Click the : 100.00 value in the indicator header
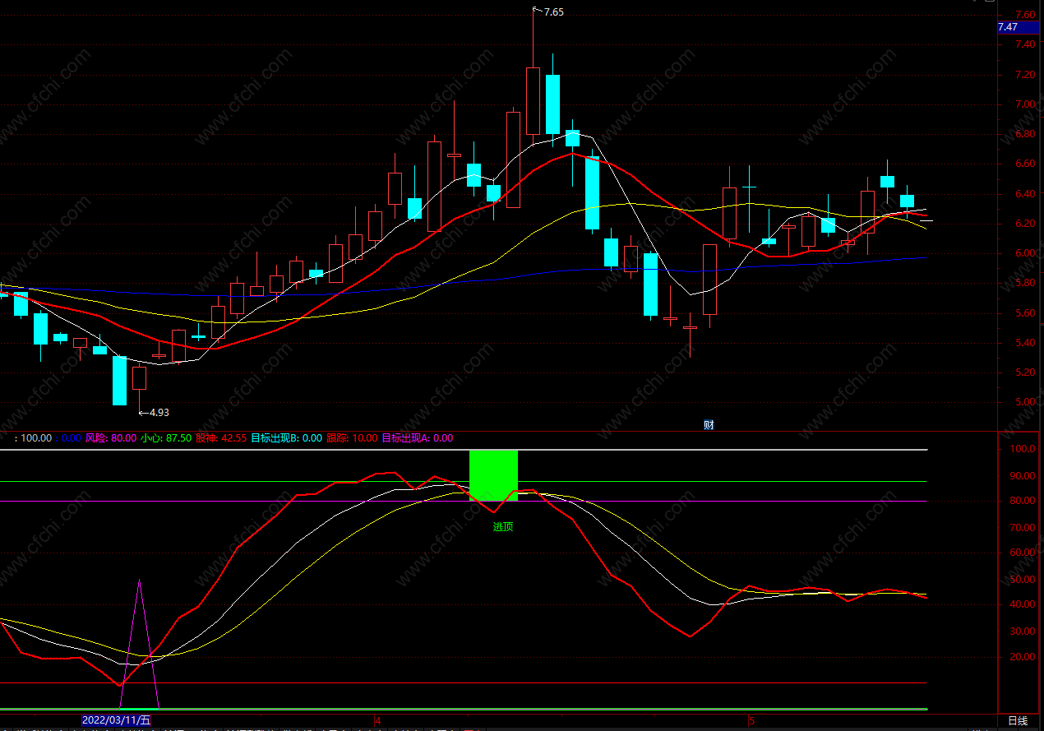Screen dimensions: 1044x731 pos(34,438)
